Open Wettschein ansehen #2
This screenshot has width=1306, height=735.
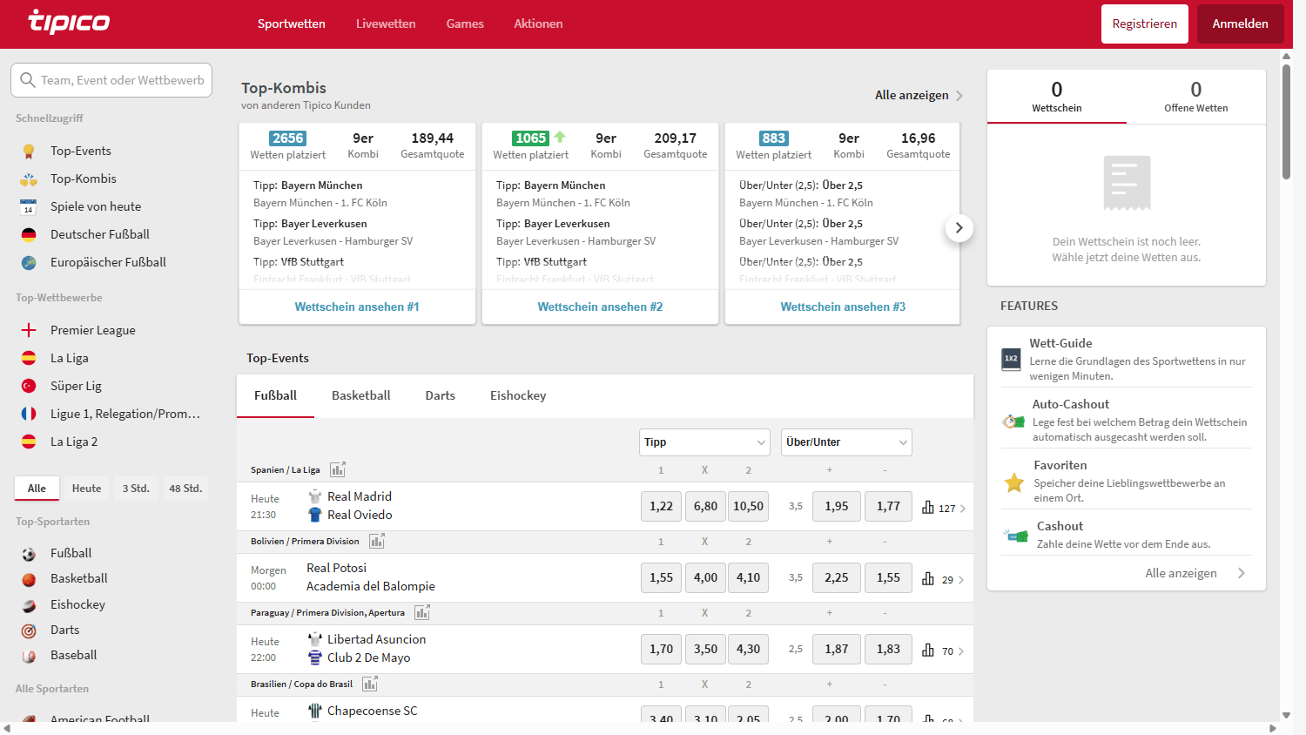click(600, 307)
